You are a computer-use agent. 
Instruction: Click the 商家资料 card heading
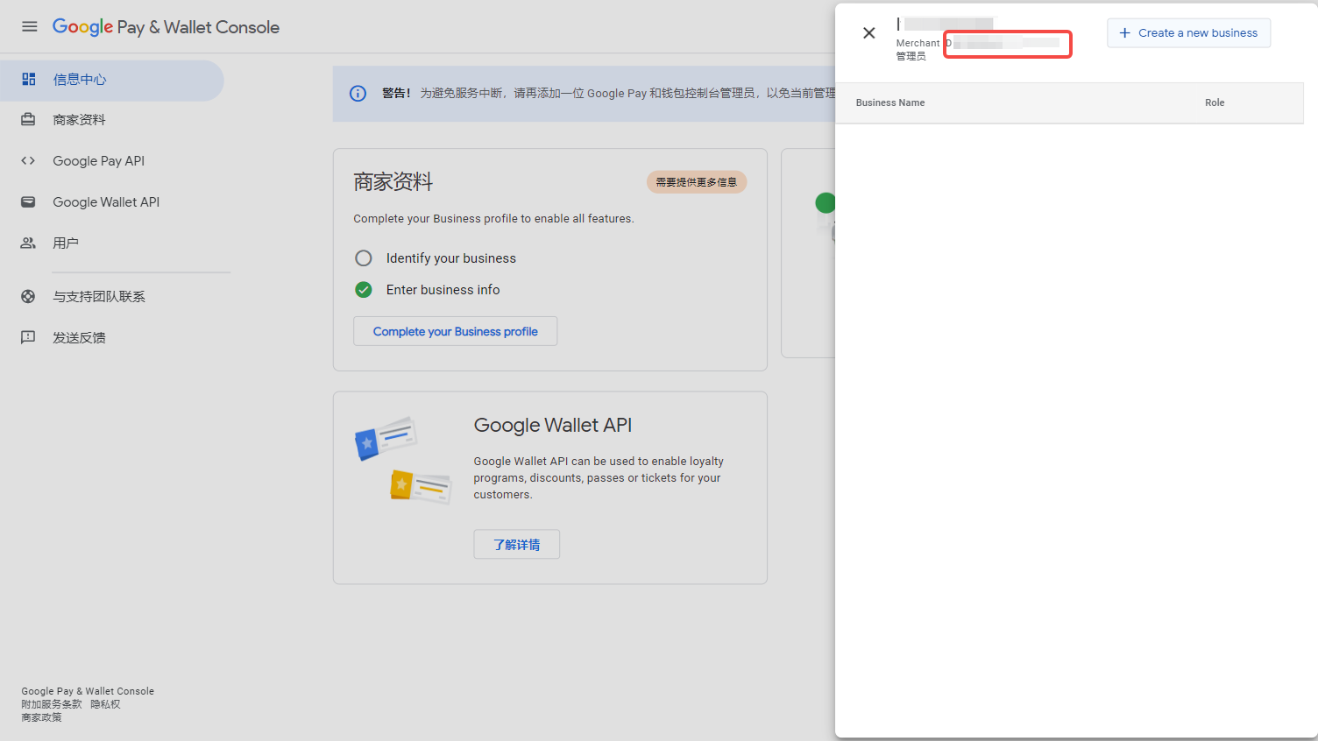coord(393,182)
